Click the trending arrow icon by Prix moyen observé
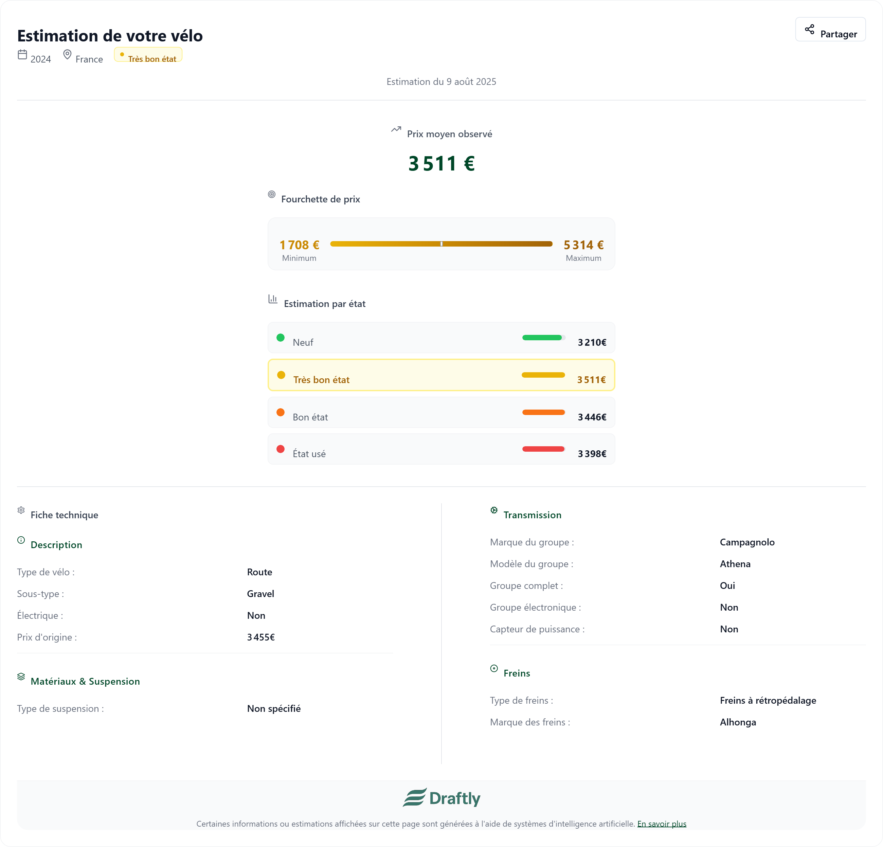 click(396, 129)
